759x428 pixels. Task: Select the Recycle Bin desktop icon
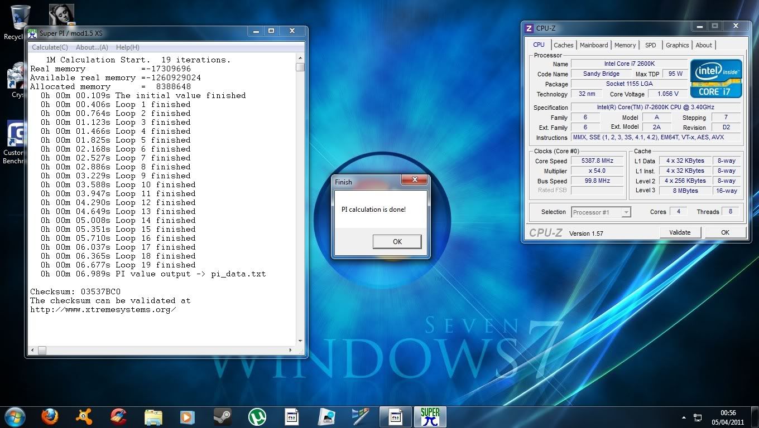coord(20,22)
